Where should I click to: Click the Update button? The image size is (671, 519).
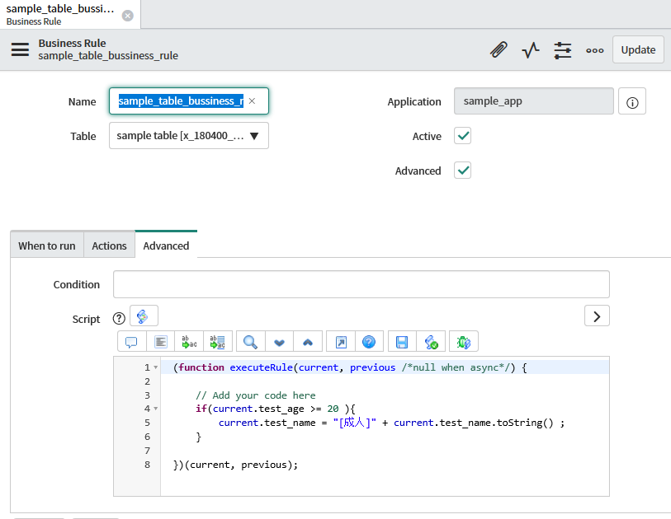[638, 49]
